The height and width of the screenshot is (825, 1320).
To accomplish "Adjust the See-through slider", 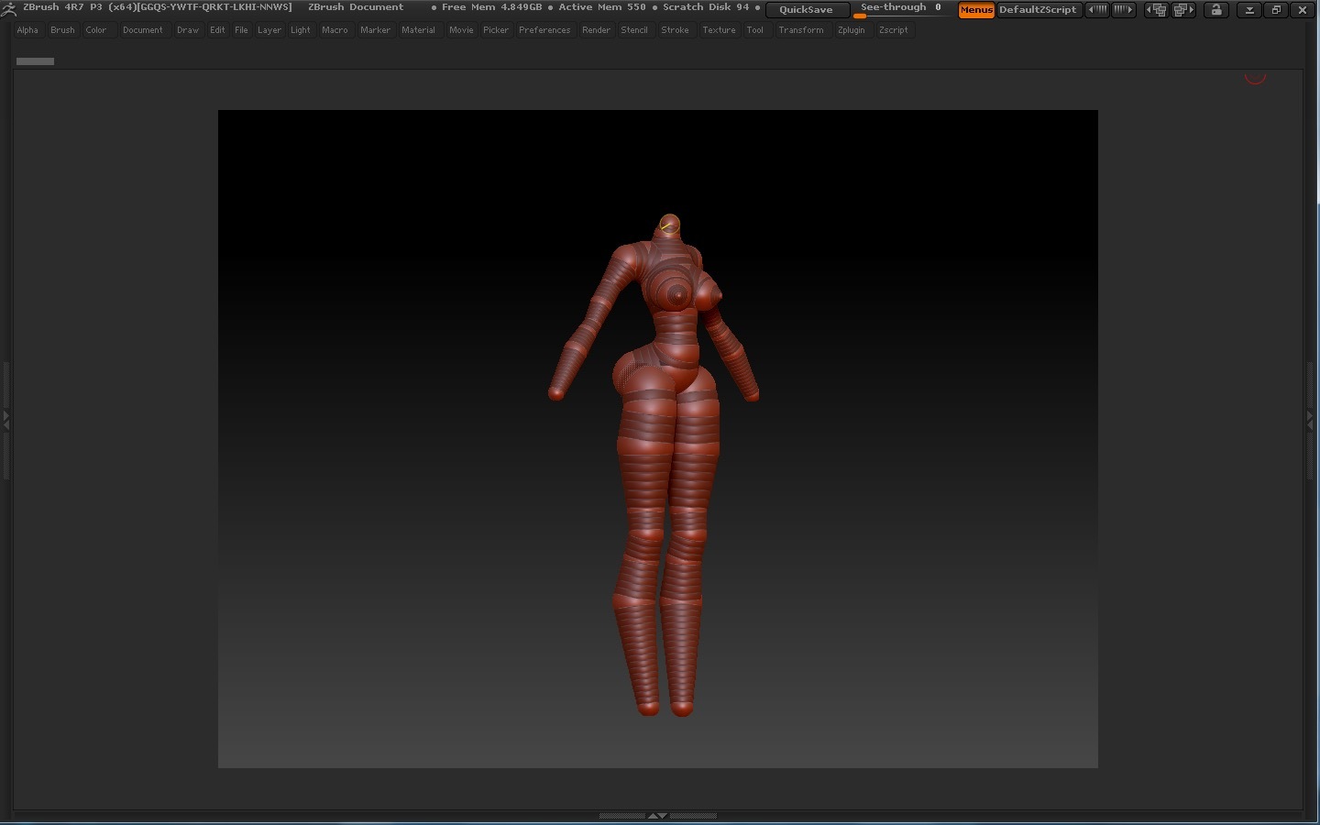I will point(900,9).
